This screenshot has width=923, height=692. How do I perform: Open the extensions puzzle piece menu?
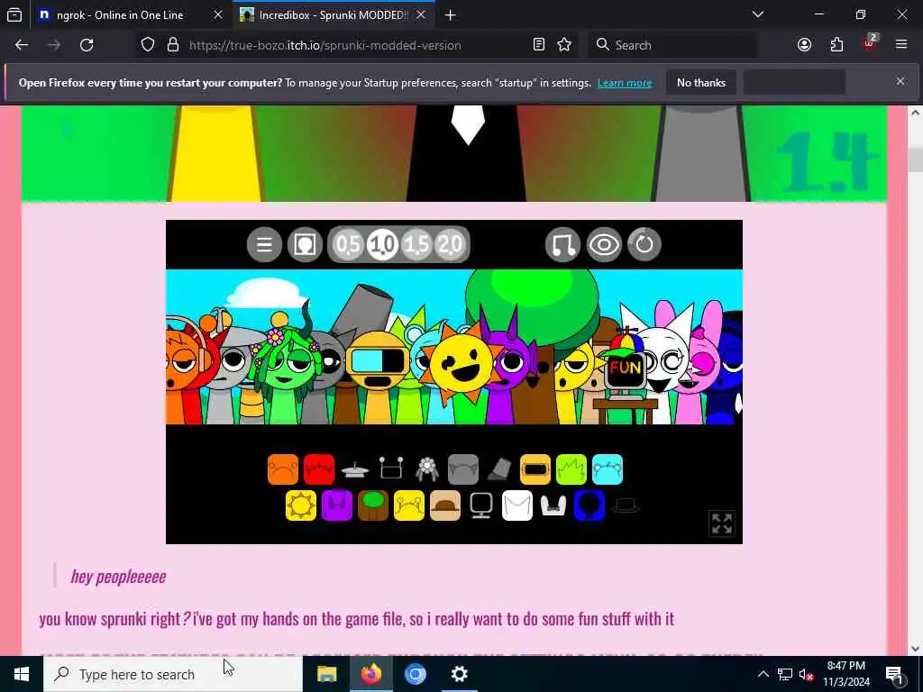pos(836,45)
